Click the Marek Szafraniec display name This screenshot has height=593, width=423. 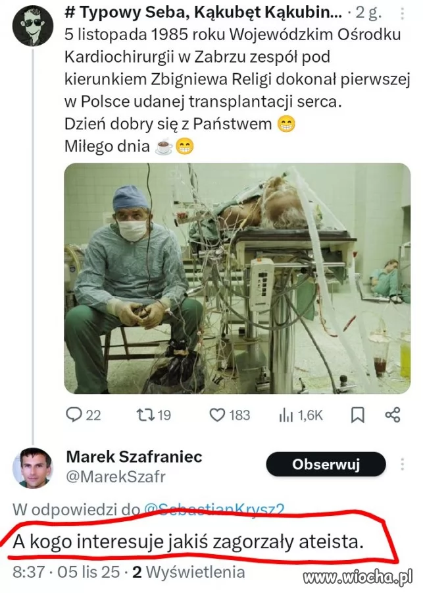(x=134, y=456)
